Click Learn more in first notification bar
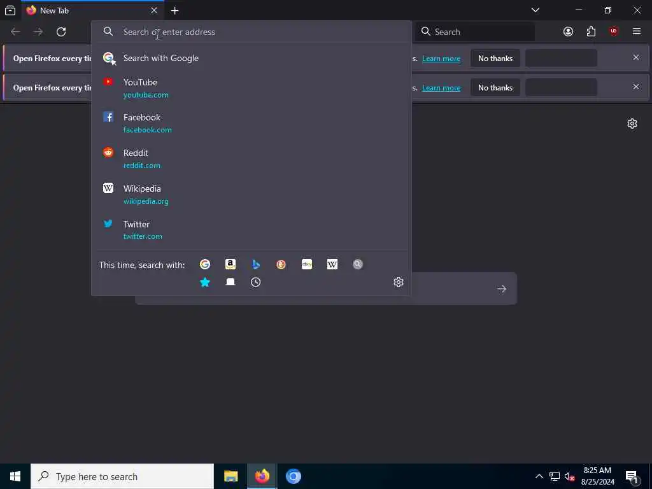This screenshot has height=489, width=652. (441, 59)
